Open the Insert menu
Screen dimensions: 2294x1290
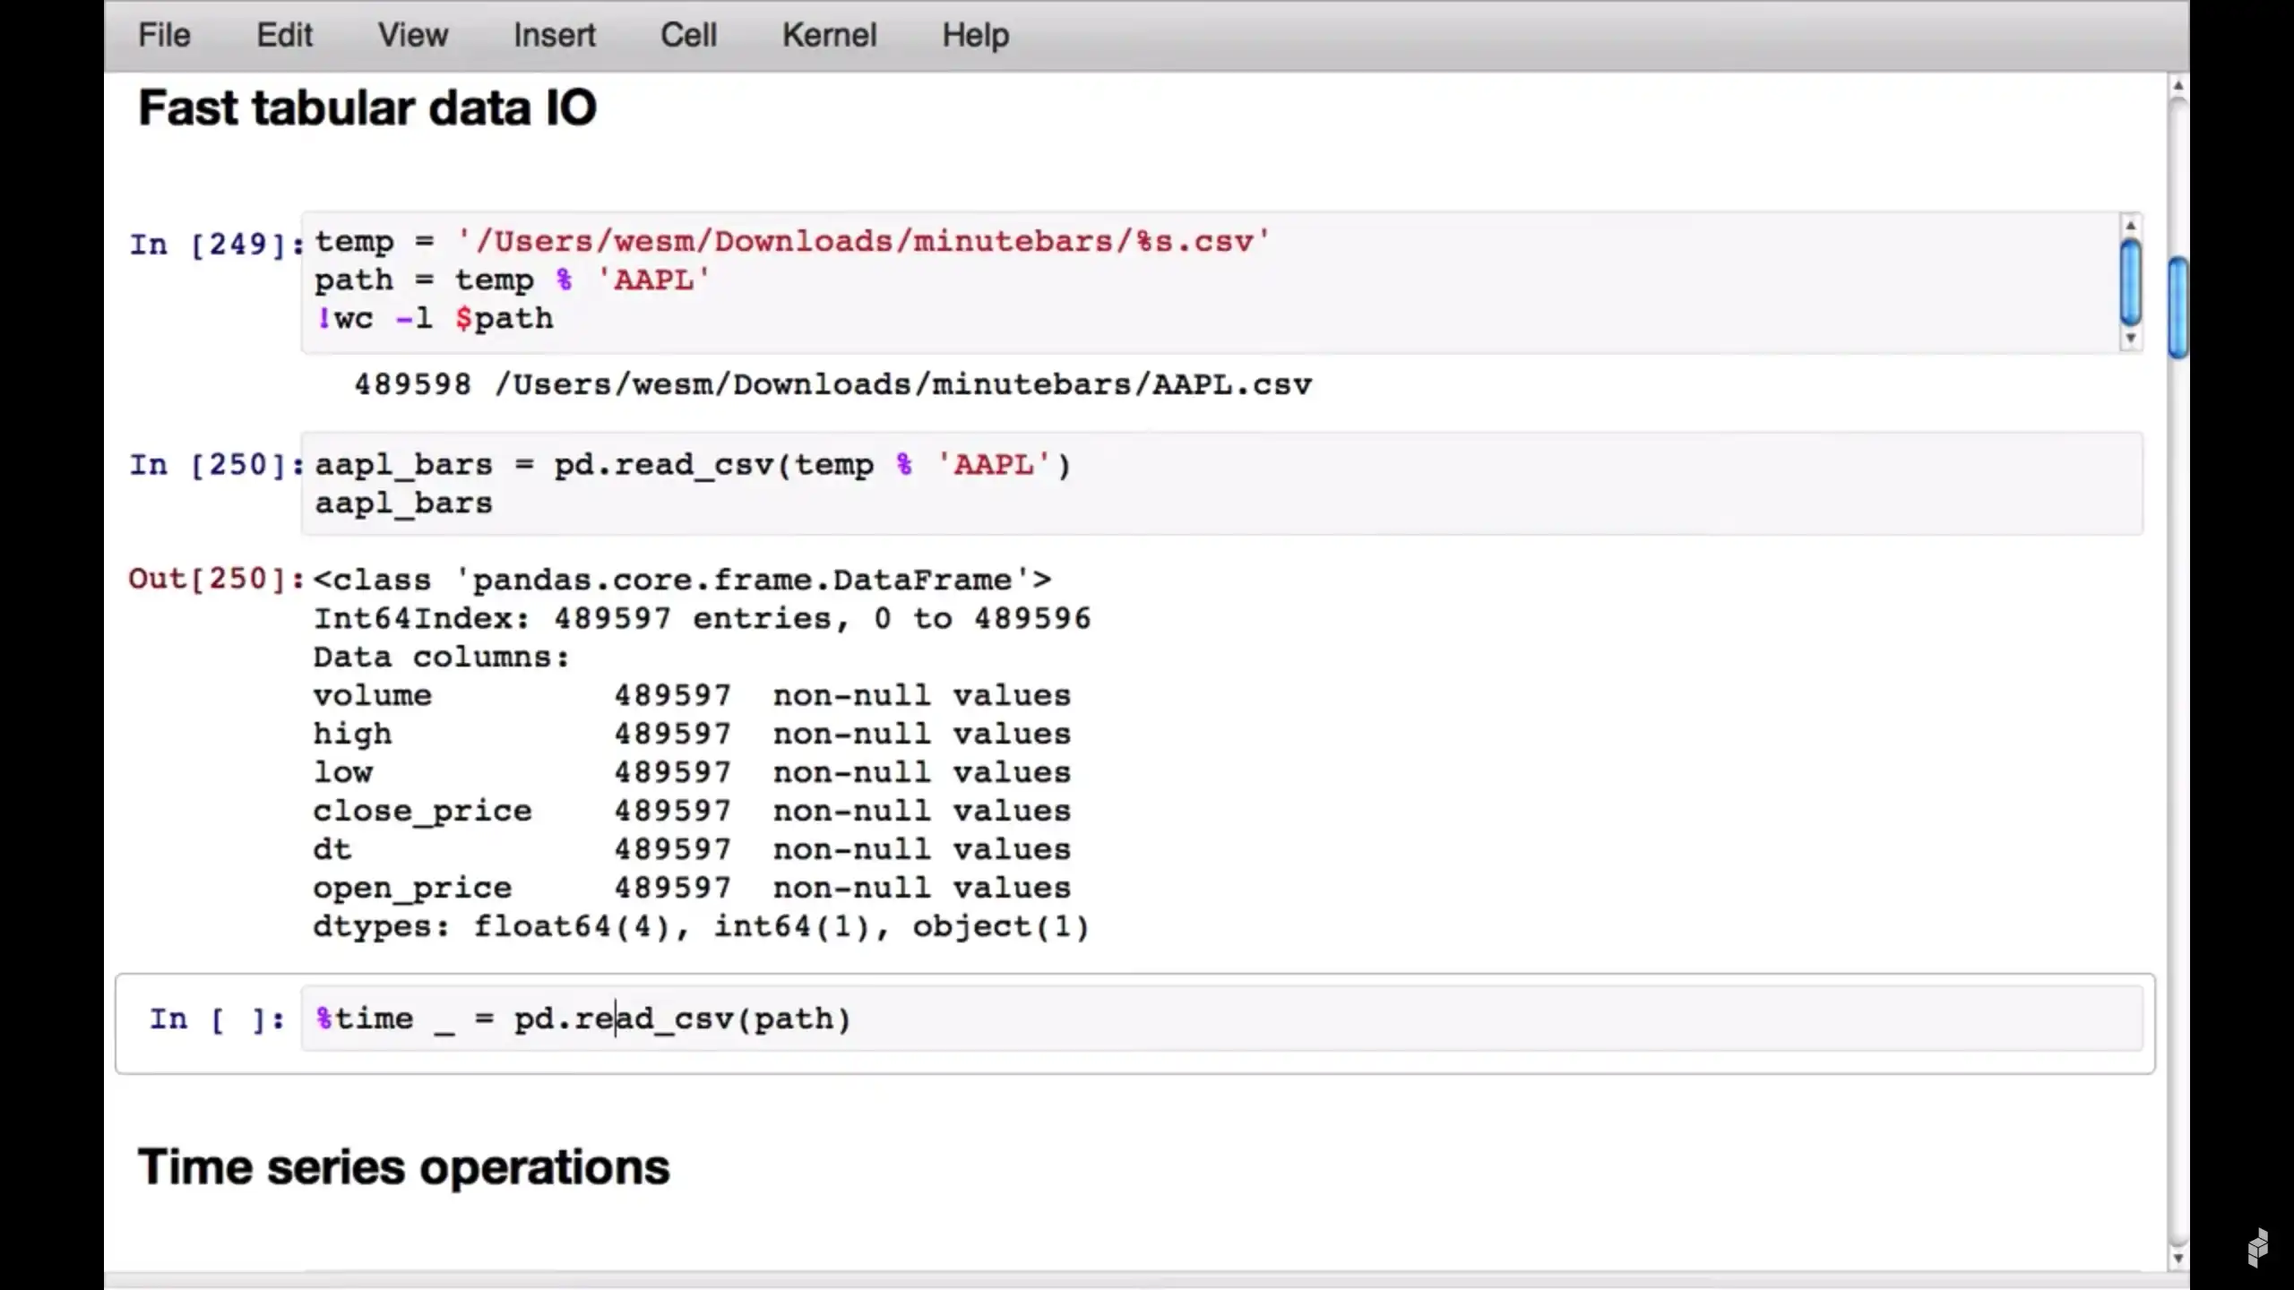pyautogui.click(x=554, y=35)
